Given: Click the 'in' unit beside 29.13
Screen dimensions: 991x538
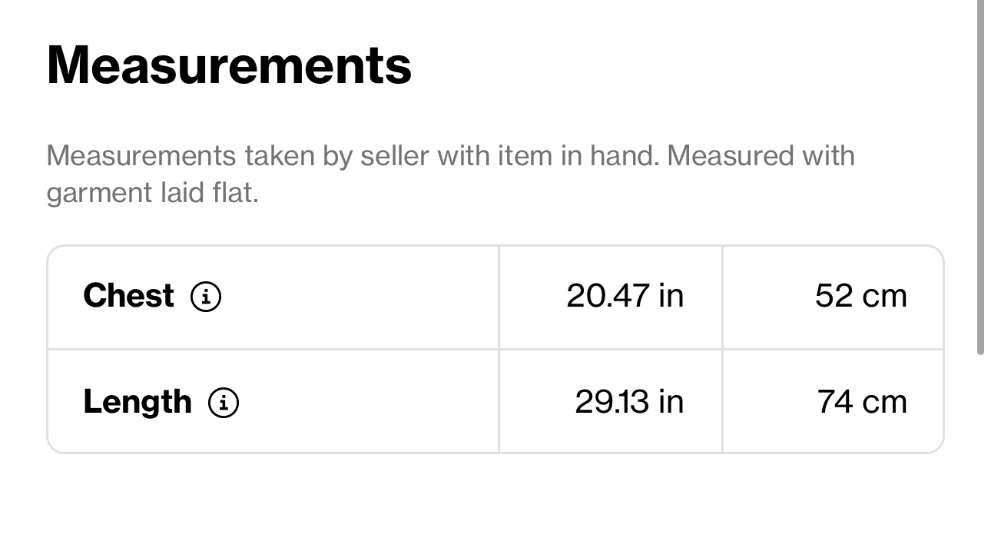Looking at the screenshot, I should (x=671, y=402).
